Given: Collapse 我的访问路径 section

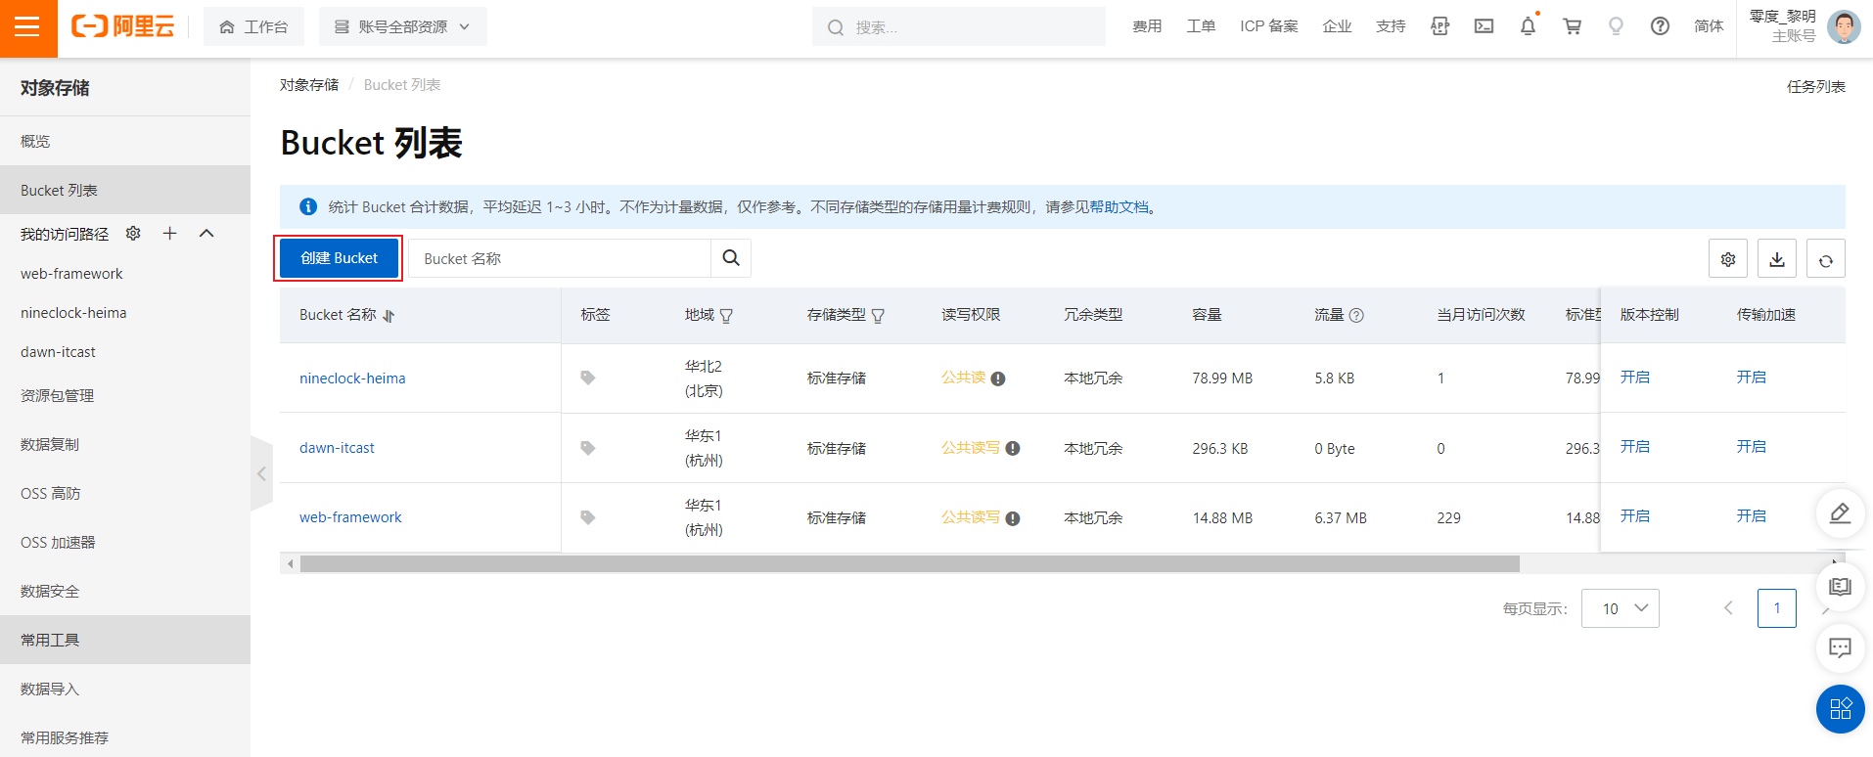Looking at the screenshot, I should pyautogui.click(x=206, y=234).
